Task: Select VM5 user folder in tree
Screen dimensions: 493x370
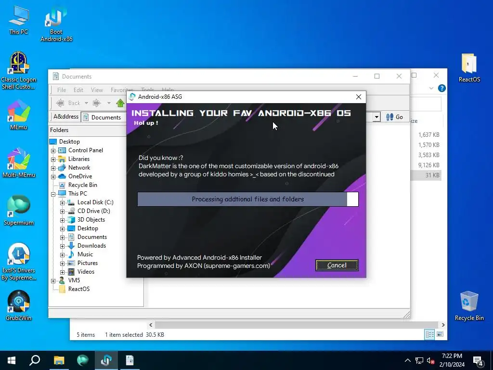Action: 74,280
